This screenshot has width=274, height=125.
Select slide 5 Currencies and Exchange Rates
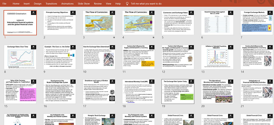click(x=178, y=23)
